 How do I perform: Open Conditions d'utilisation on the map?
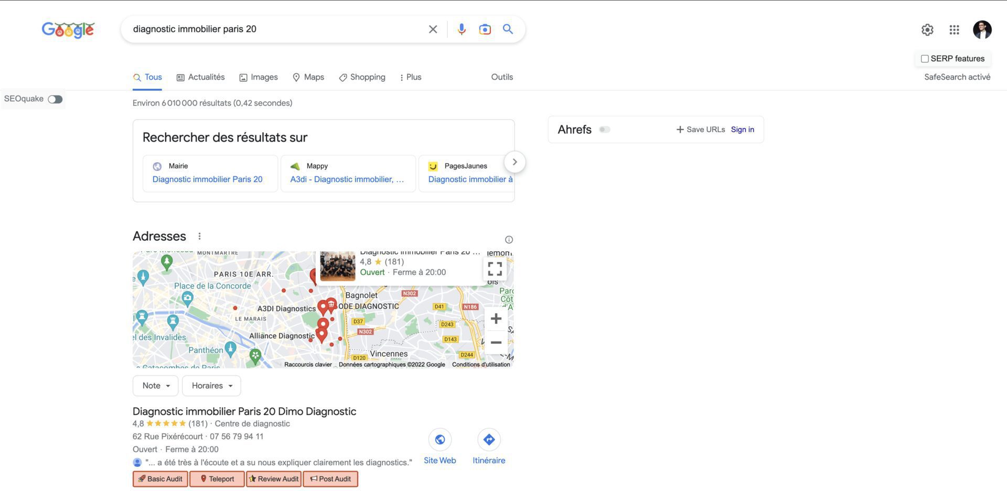click(481, 365)
